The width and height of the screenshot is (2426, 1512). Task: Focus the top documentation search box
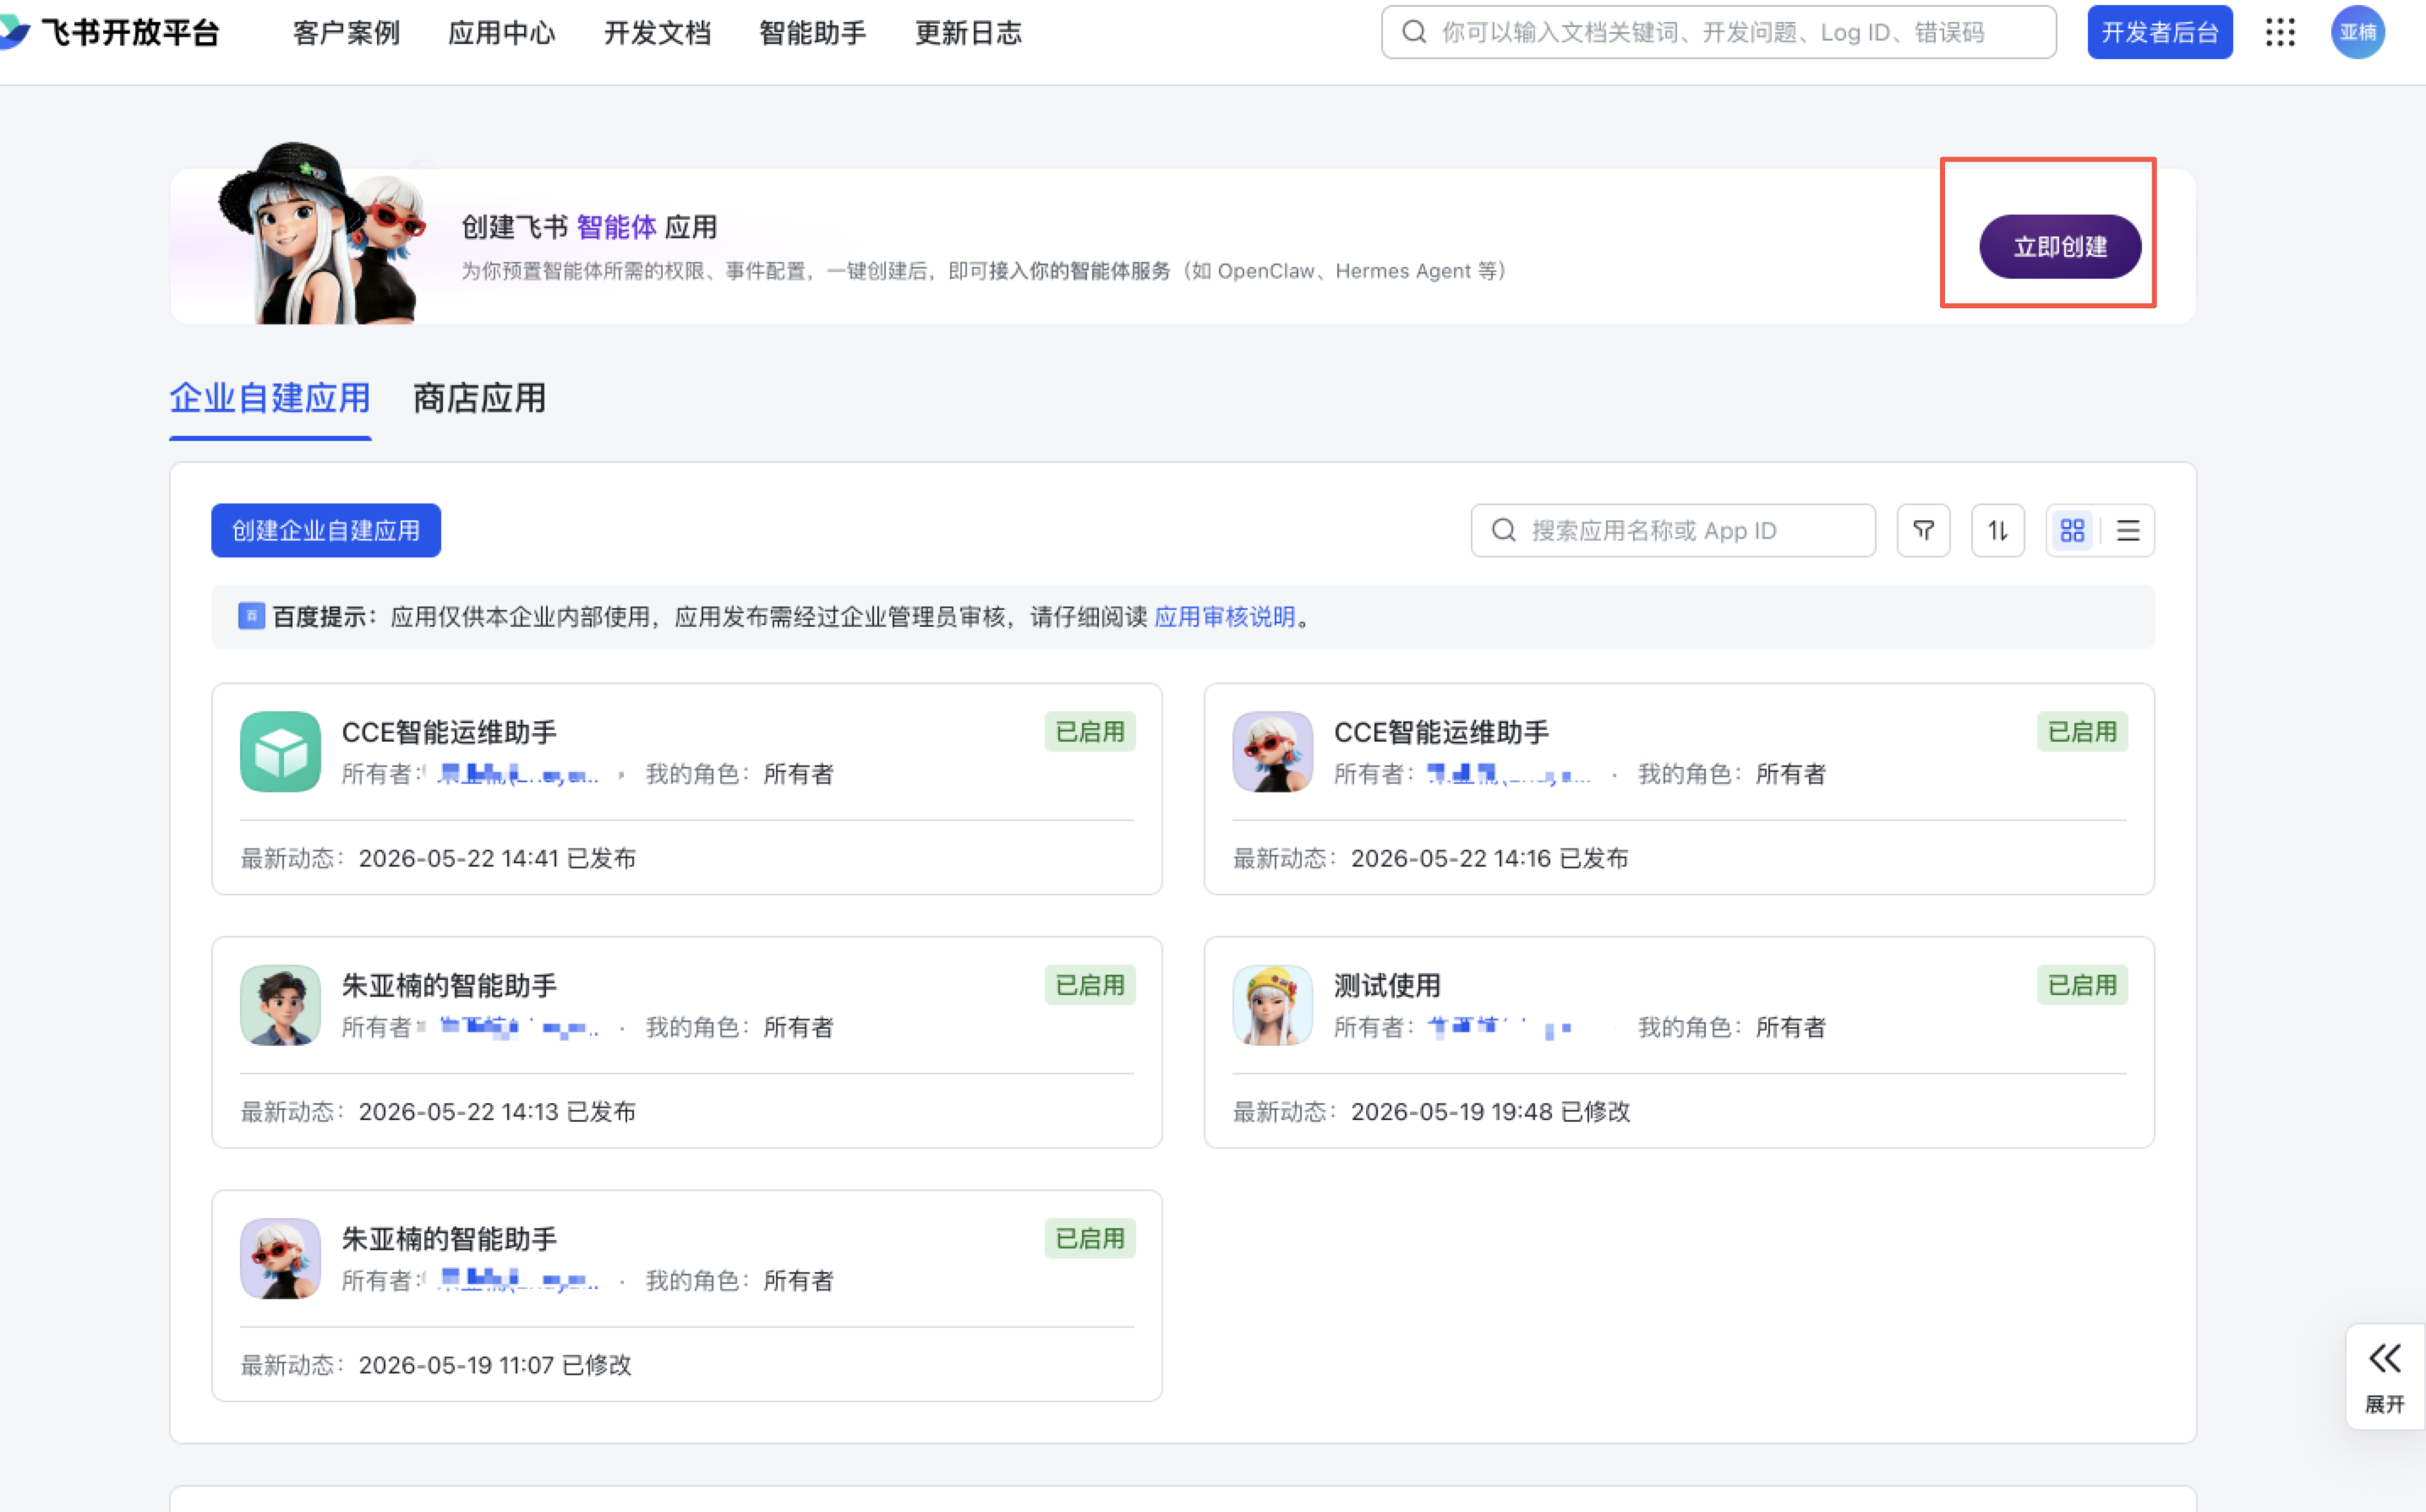coord(1718,32)
